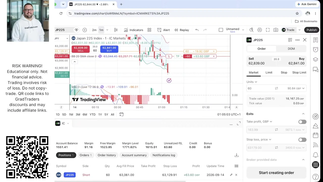Collapse the Exits section
This screenshot has height=182, width=323.
point(303,114)
